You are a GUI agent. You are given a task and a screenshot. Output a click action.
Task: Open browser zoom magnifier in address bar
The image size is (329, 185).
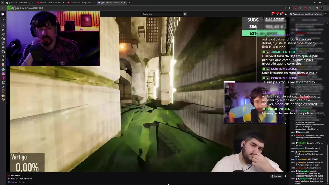(x=285, y=8)
